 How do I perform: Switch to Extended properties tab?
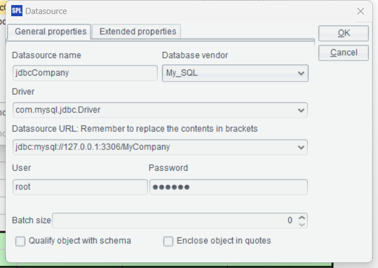tap(137, 31)
